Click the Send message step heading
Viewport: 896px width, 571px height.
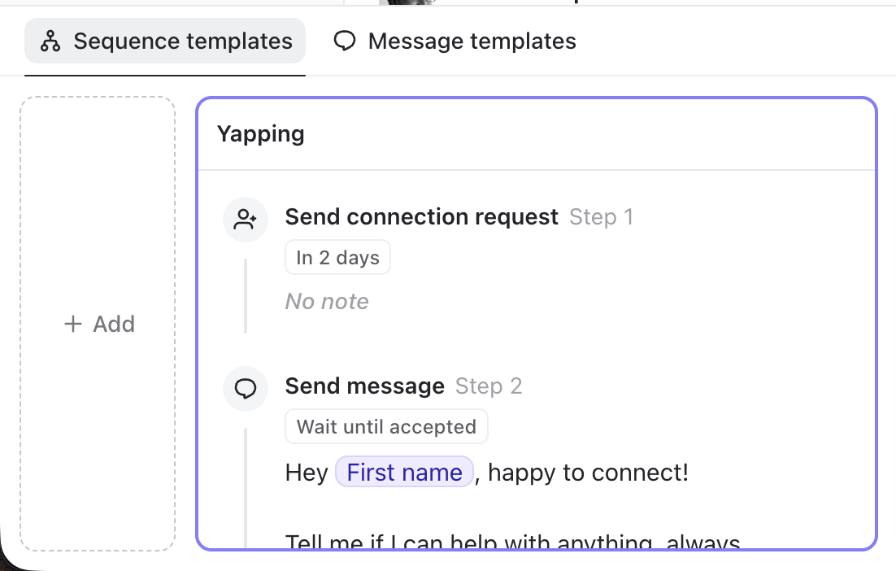tap(364, 386)
